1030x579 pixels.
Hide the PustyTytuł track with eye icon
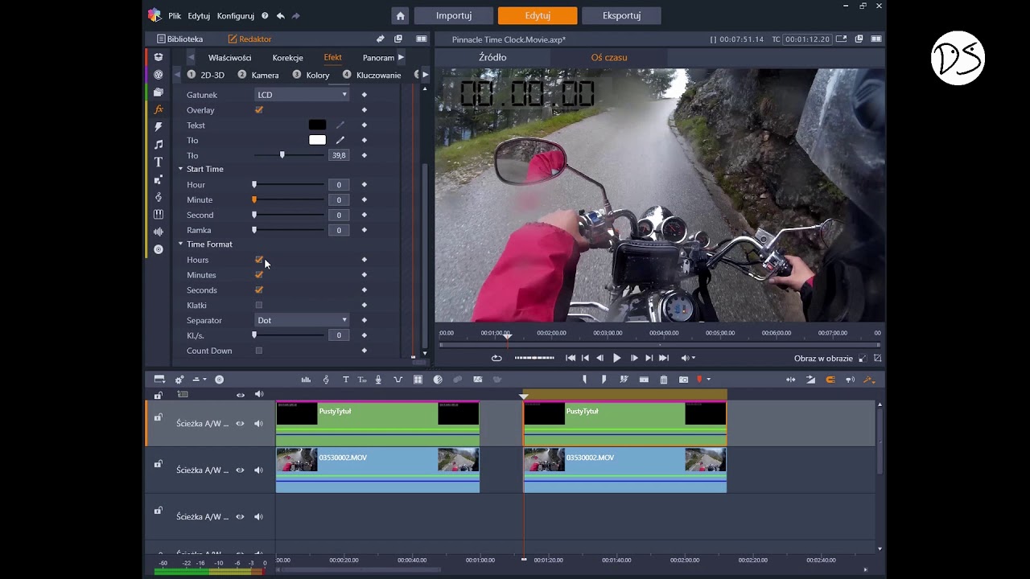[240, 424]
